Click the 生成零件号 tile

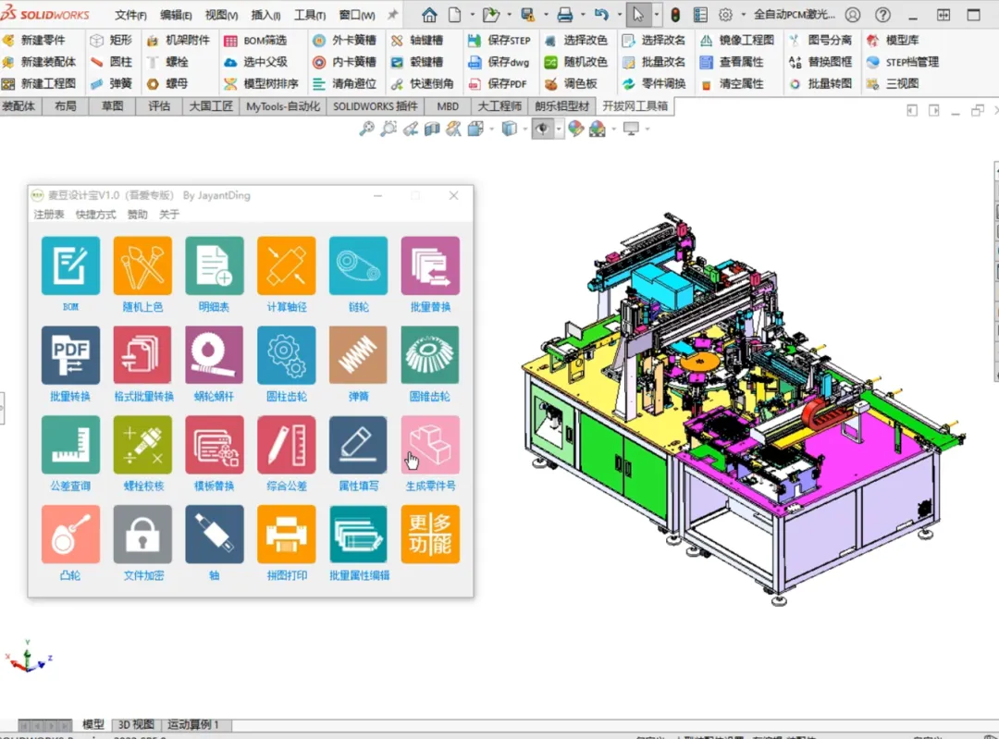[430, 445]
